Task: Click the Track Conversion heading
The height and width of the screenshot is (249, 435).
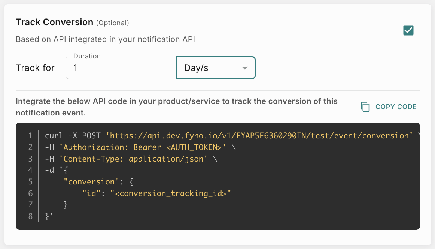Action: point(54,22)
